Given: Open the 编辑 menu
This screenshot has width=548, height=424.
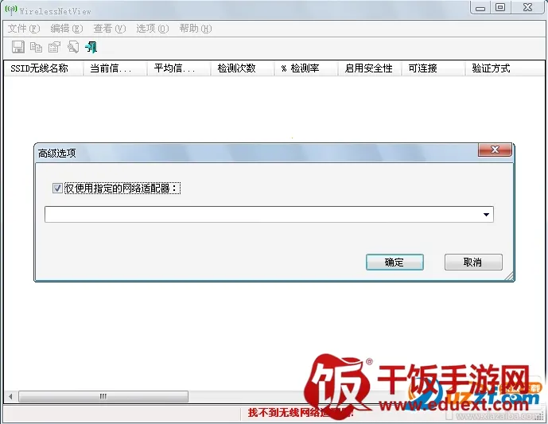Looking at the screenshot, I should 66,29.
